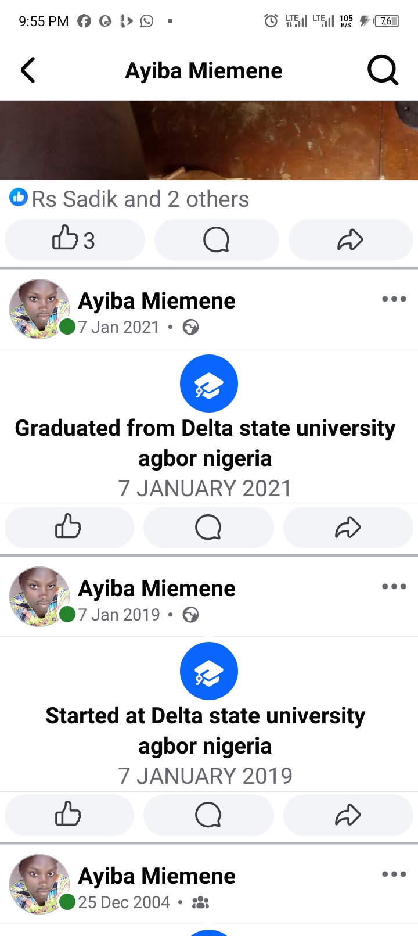Open reactions list 'Rs Sadik and 2 others'

tap(139, 199)
